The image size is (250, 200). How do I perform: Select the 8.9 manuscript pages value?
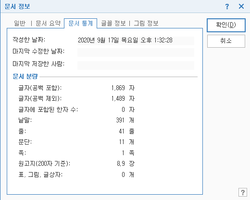[x=121, y=163]
